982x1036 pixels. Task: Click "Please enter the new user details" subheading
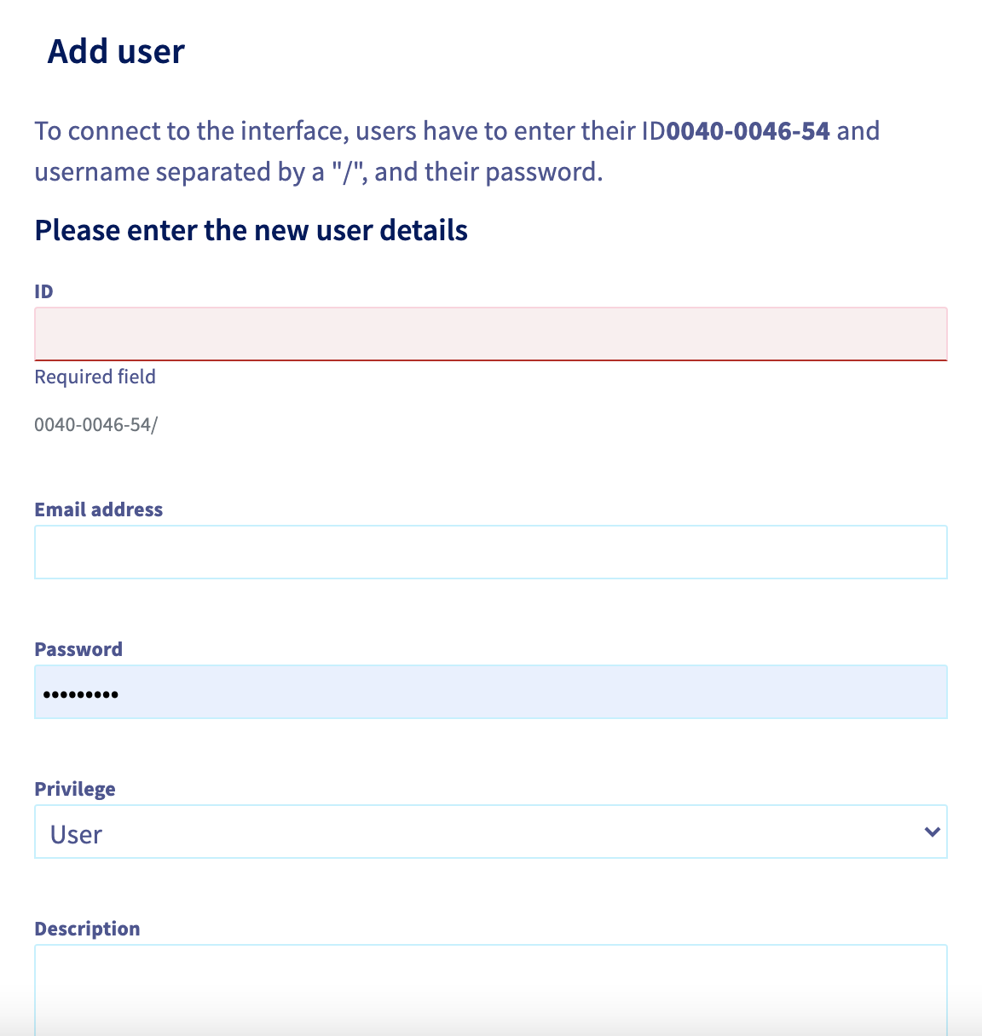(x=251, y=230)
